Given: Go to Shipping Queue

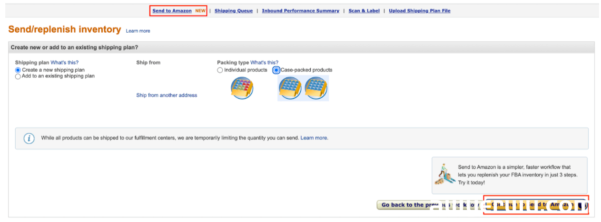Looking at the screenshot, I should [x=234, y=11].
